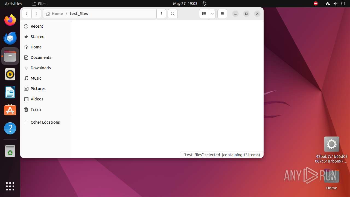Click the test_files selected status text
Screen dimensions: 350x197
(222, 155)
